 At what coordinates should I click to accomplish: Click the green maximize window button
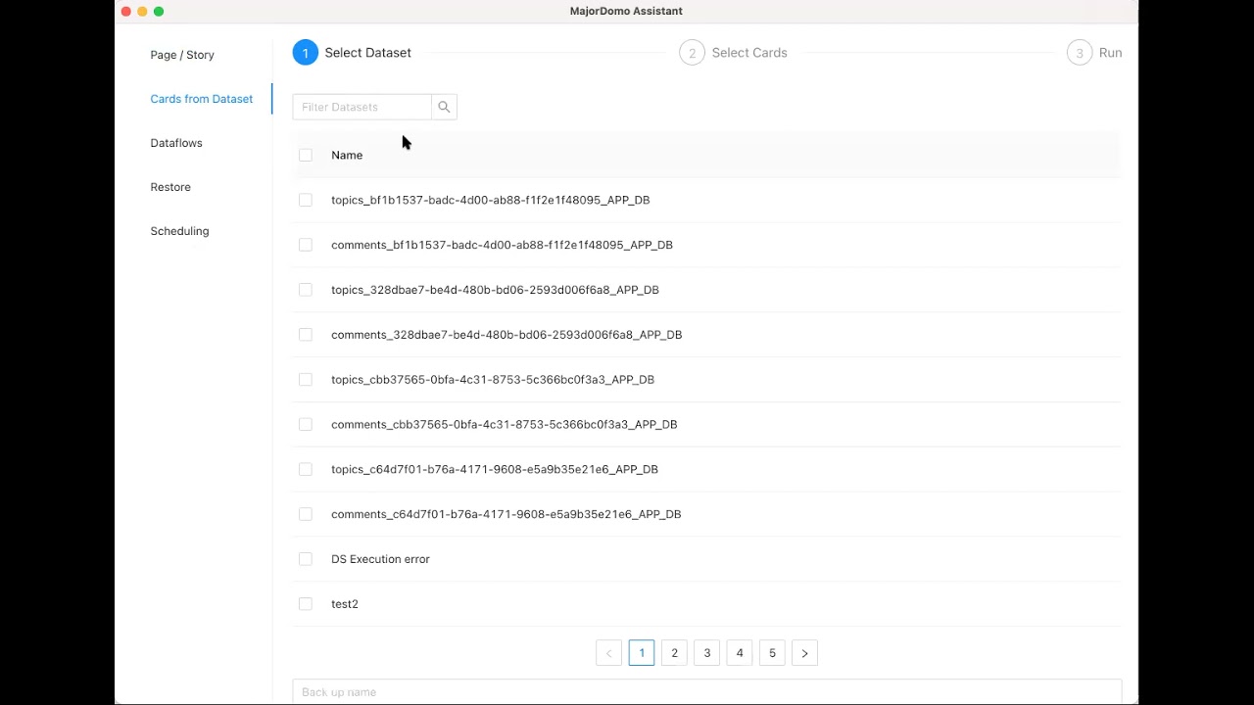pos(159,12)
